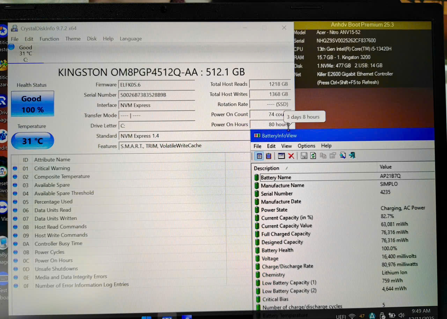This screenshot has width=447, height=319.
Task: Click the Wi-Fi icon in the system tray
Action: (352, 316)
